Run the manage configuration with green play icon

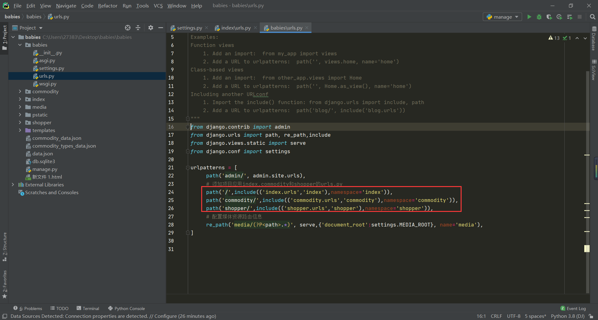tap(529, 17)
